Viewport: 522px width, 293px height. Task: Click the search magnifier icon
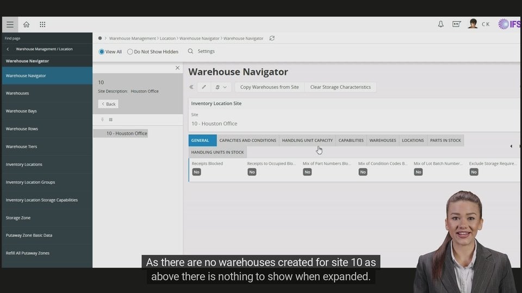pyautogui.click(x=190, y=51)
